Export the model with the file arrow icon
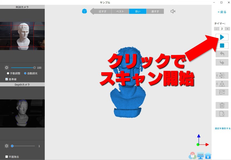This screenshot has width=231, height=160. point(222,114)
